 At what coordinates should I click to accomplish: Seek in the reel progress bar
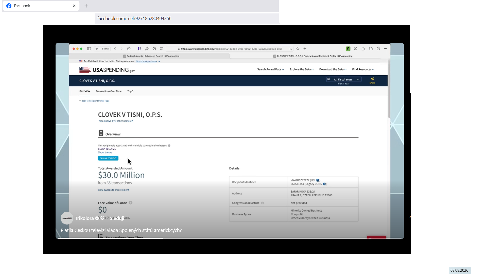pyautogui.click(x=230, y=238)
